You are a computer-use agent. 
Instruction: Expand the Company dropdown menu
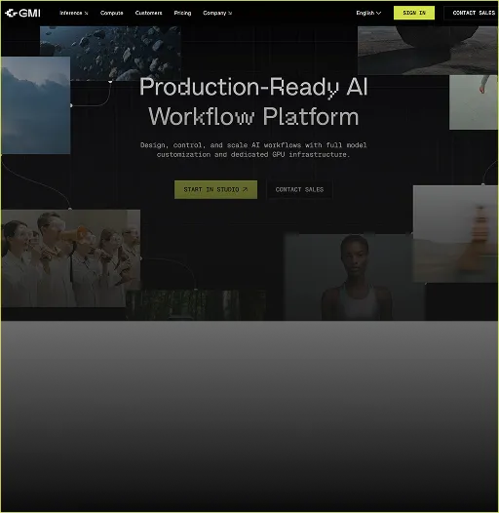(217, 13)
